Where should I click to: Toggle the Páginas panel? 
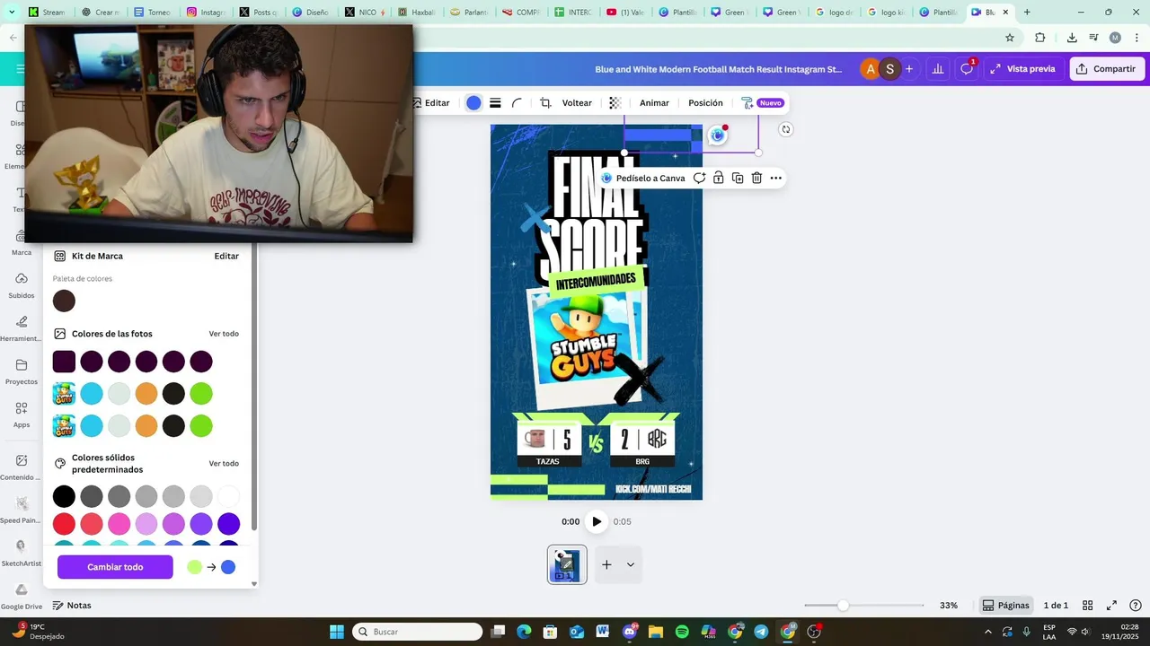tap(1005, 606)
